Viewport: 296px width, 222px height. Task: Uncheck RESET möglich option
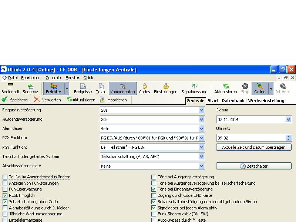(5, 195)
